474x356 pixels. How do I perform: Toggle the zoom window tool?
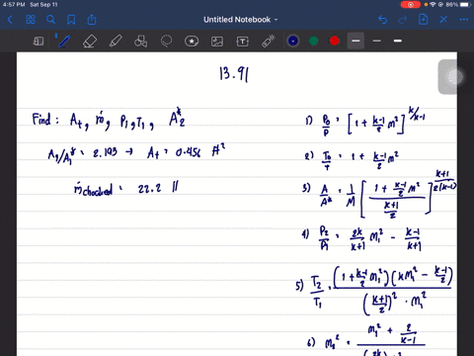coord(39,42)
